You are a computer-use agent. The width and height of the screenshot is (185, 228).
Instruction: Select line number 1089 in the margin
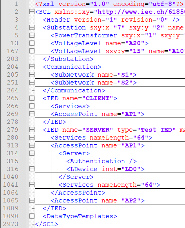(x=11, y=208)
